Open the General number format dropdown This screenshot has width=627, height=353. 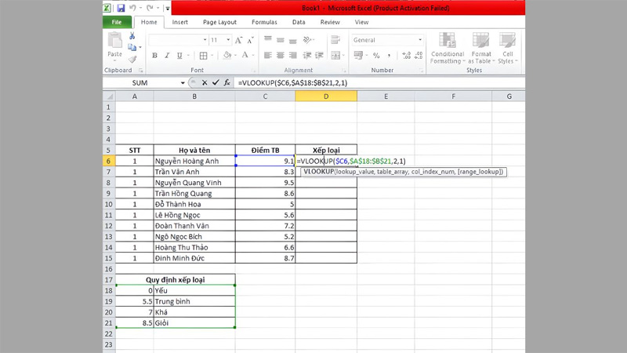coord(420,40)
